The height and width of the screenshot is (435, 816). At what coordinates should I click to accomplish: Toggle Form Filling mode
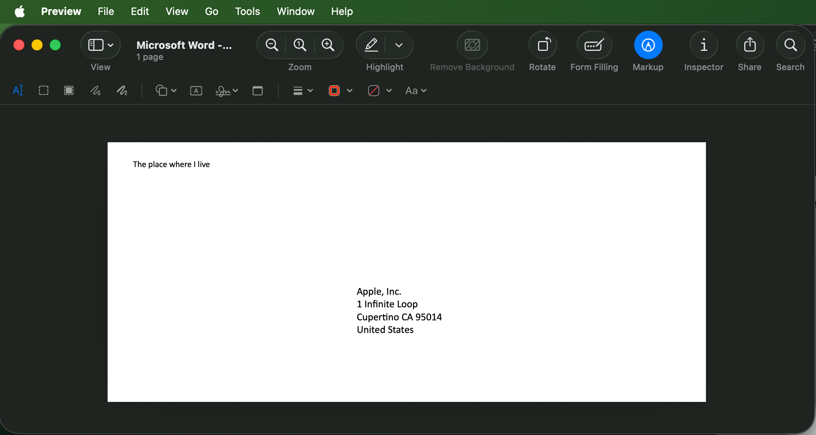tap(594, 45)
